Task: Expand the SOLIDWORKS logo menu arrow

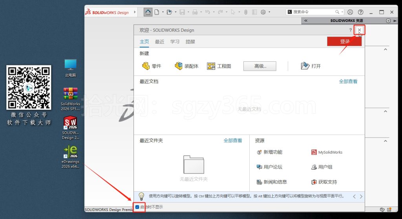Action: click(135, 12)
